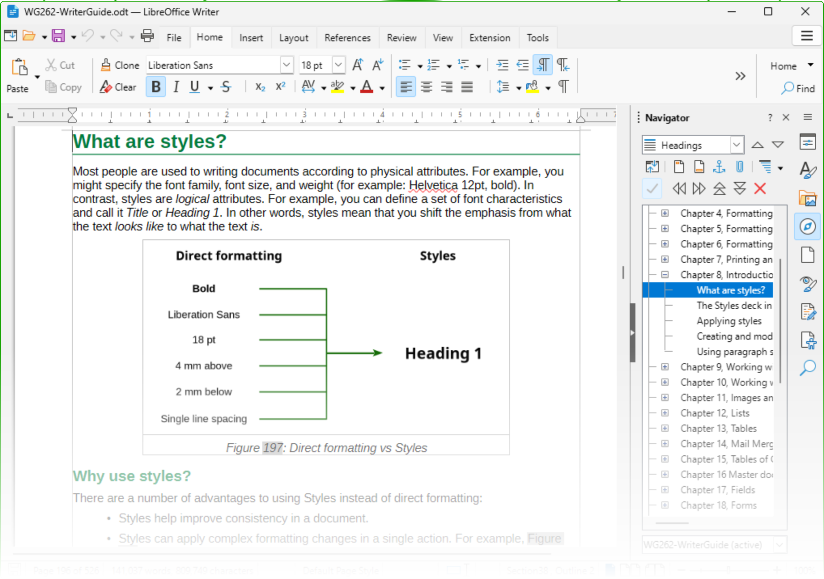Click the Increase indent icon
Image resolution: width=824 pixels, height=579 pixels.
[x=502, y=65]
